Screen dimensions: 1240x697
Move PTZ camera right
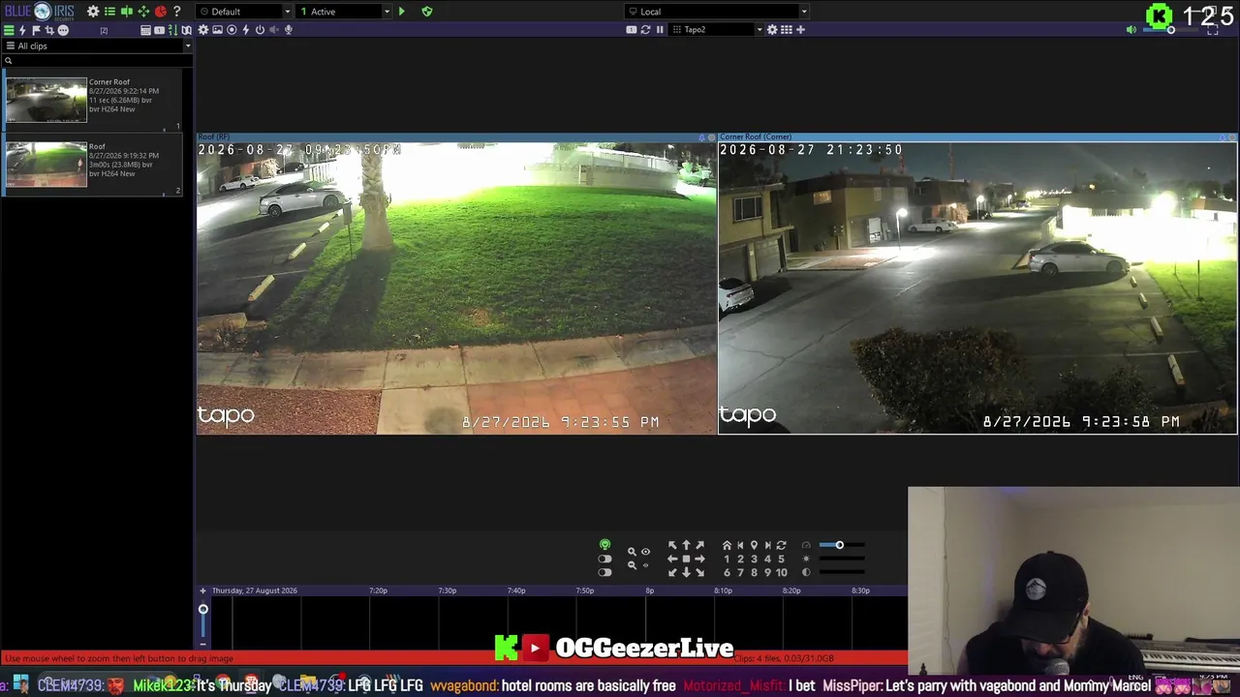699,559
